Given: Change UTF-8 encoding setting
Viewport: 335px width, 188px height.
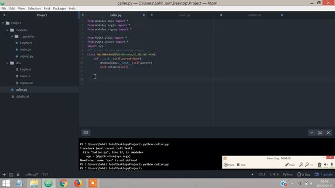Looking at the screenshot, I should [274, 174].
